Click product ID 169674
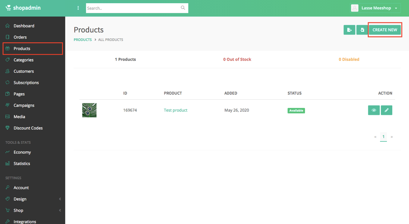Viewport: 409px width, 224px height. [130, 110]
